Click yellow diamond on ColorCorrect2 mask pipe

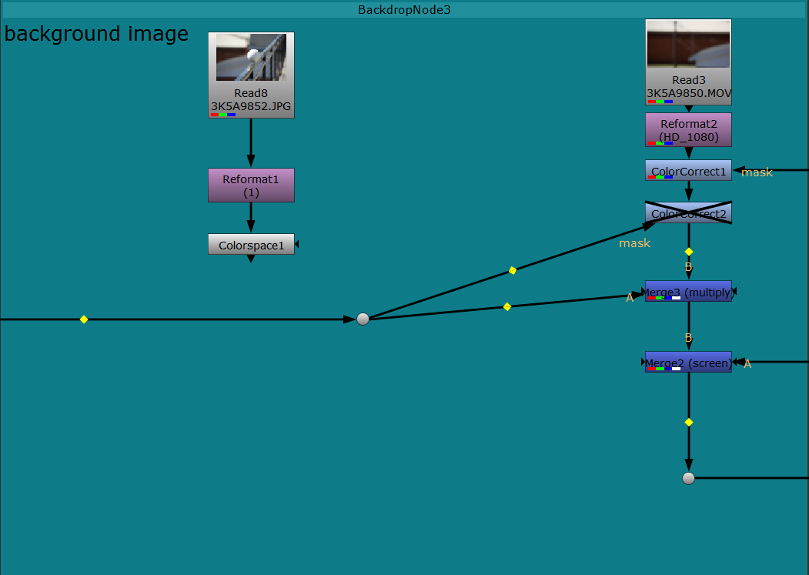tap(512, 270)
